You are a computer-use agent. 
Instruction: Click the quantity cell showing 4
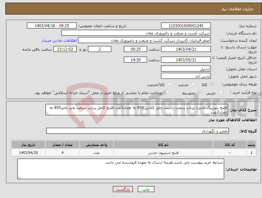click(62, 153)
